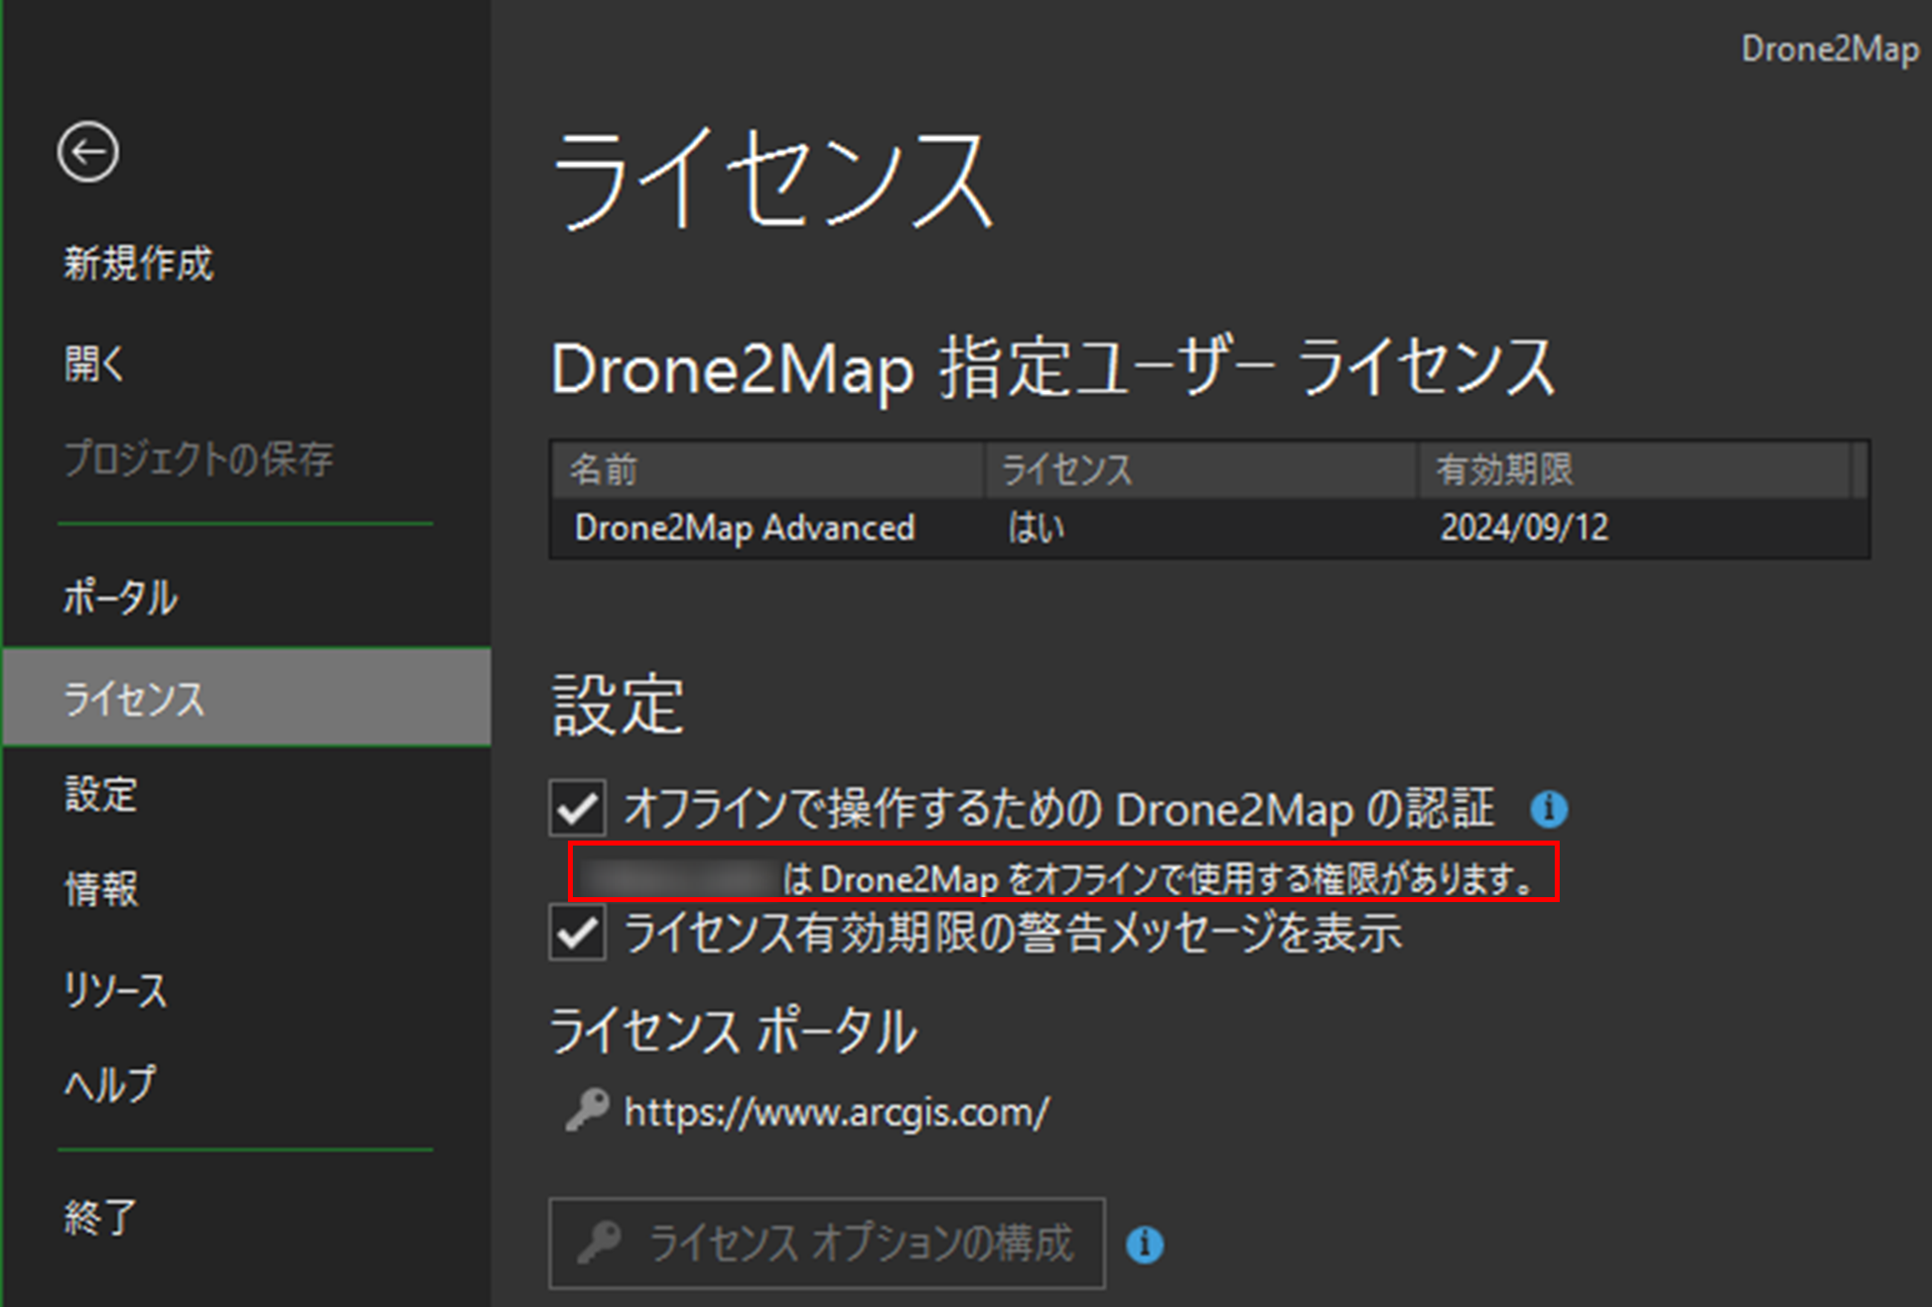1932x1307 pixels.
Task: Click the https://www.arcgis.com/ portal URL
Action: tap(836, 1111)
